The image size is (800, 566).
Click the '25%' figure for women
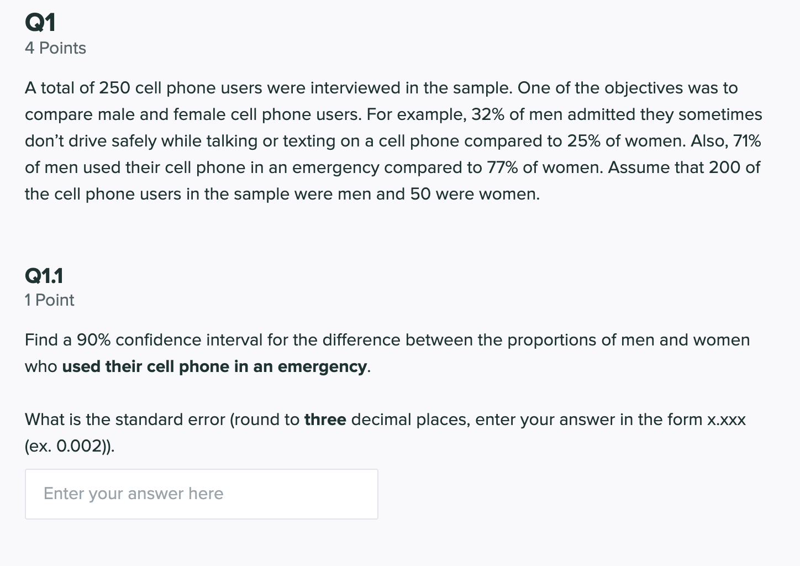click(583, 141)
